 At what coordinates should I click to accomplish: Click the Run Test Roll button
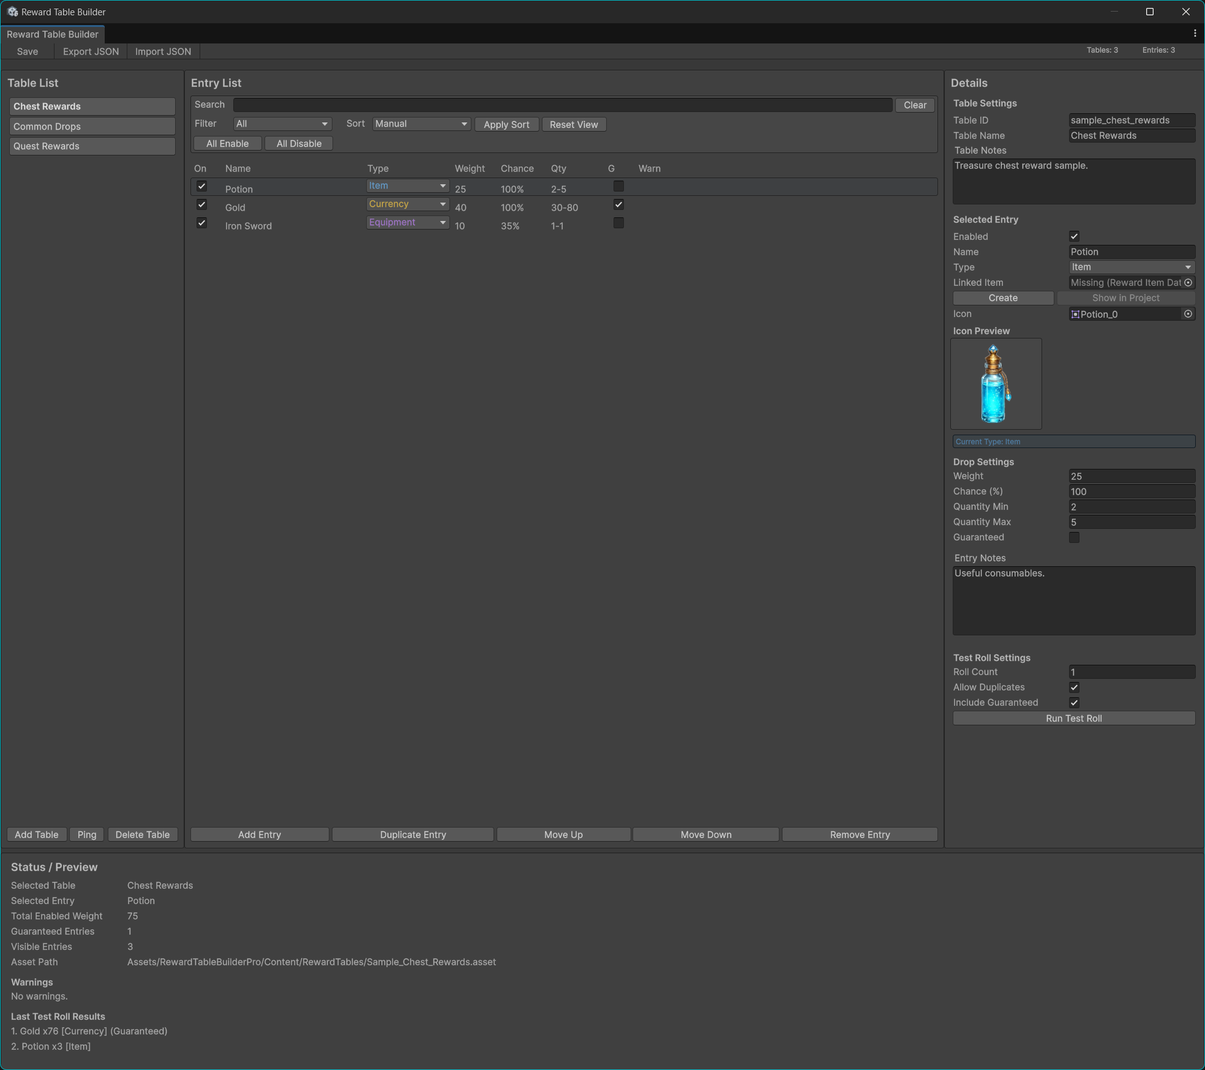tap(1074, 719)
